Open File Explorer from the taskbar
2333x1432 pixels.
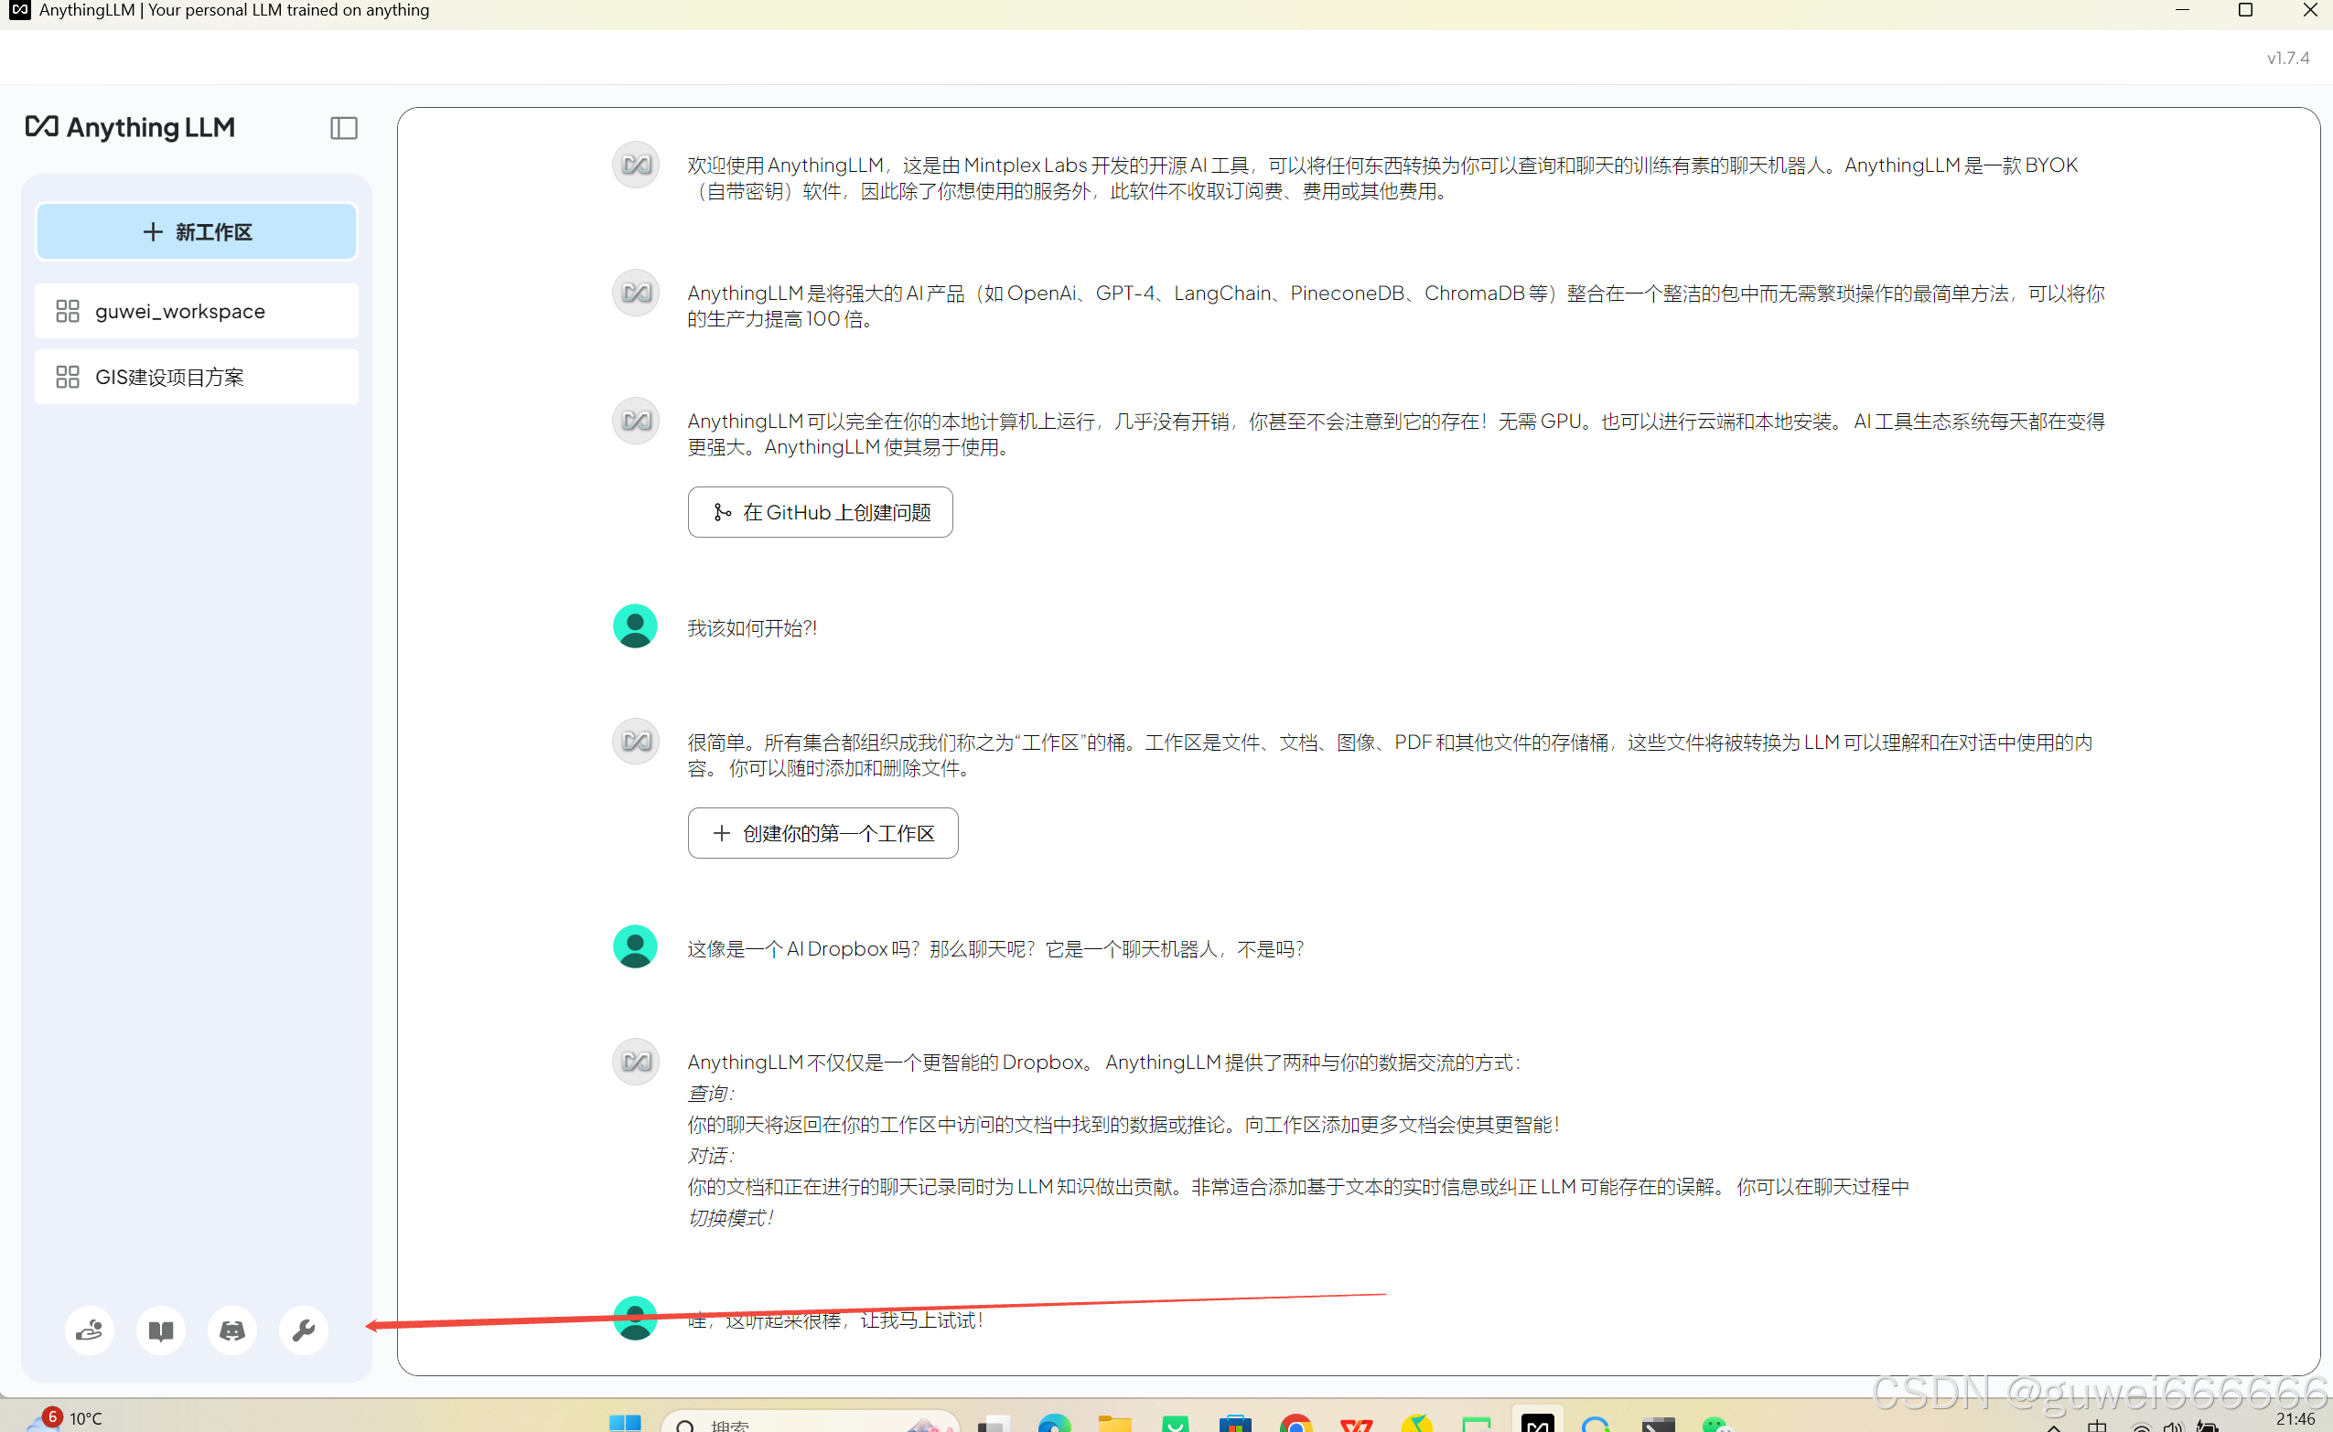coord(1115,1424)
